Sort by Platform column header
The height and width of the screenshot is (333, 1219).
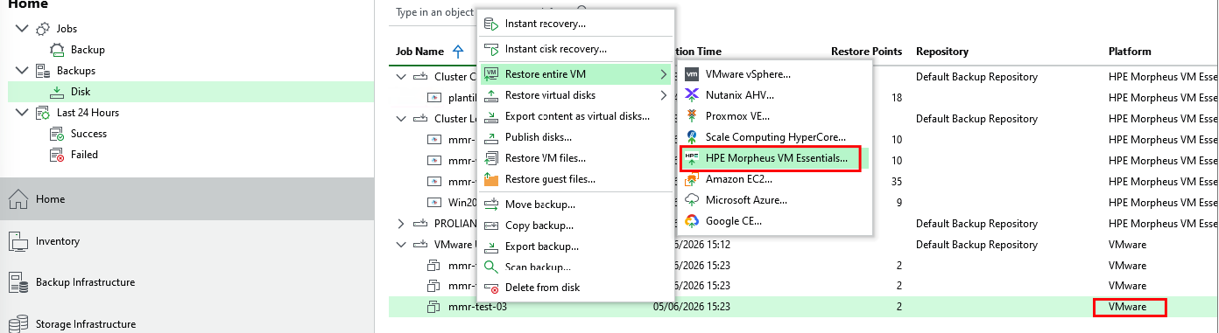click(x=1130, y=52)
